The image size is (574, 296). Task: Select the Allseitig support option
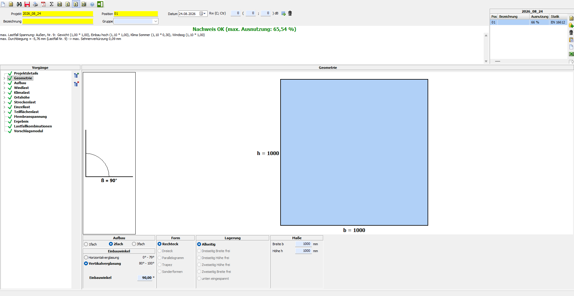pos(199,244)
